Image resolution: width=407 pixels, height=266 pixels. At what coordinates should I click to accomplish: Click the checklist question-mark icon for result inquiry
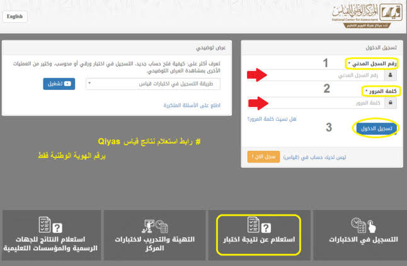click(x=259, y=225)
